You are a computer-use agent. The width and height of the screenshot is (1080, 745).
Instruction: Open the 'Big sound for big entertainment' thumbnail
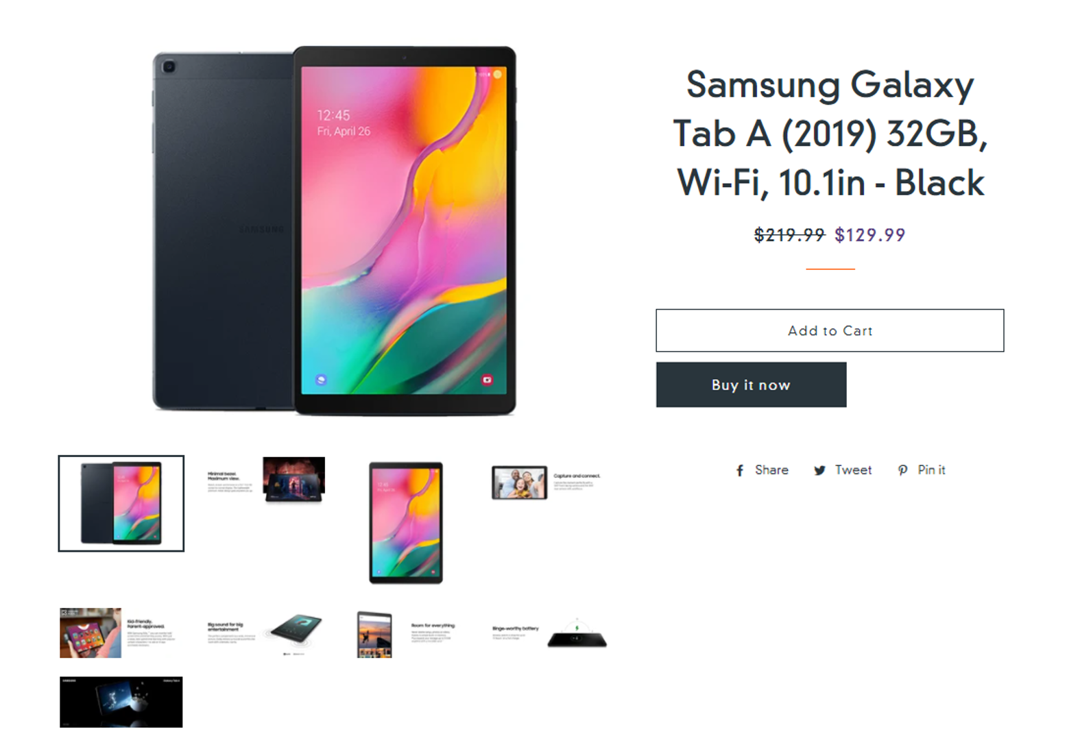coord(265,634)
